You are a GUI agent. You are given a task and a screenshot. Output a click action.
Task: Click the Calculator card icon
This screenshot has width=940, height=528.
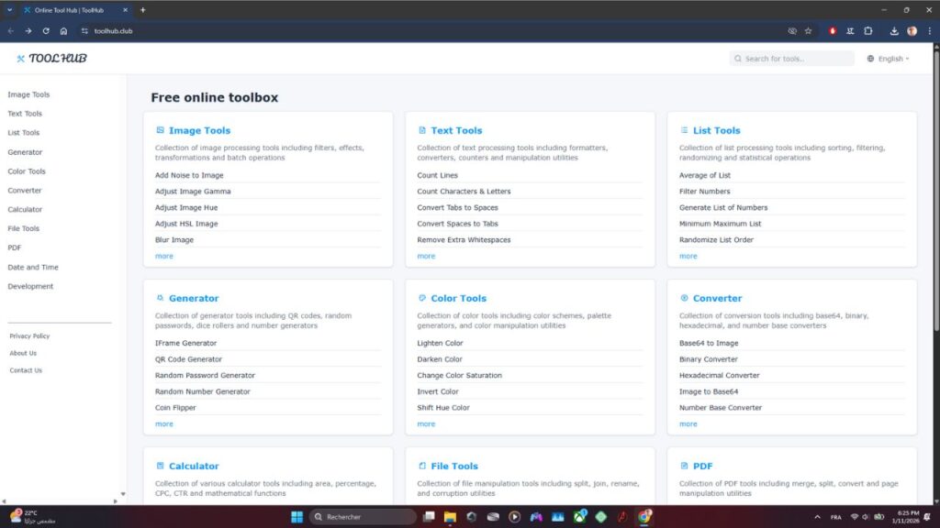[160, 466]
